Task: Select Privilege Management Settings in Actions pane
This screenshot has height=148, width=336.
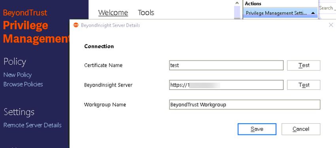Action: [280, 13]
